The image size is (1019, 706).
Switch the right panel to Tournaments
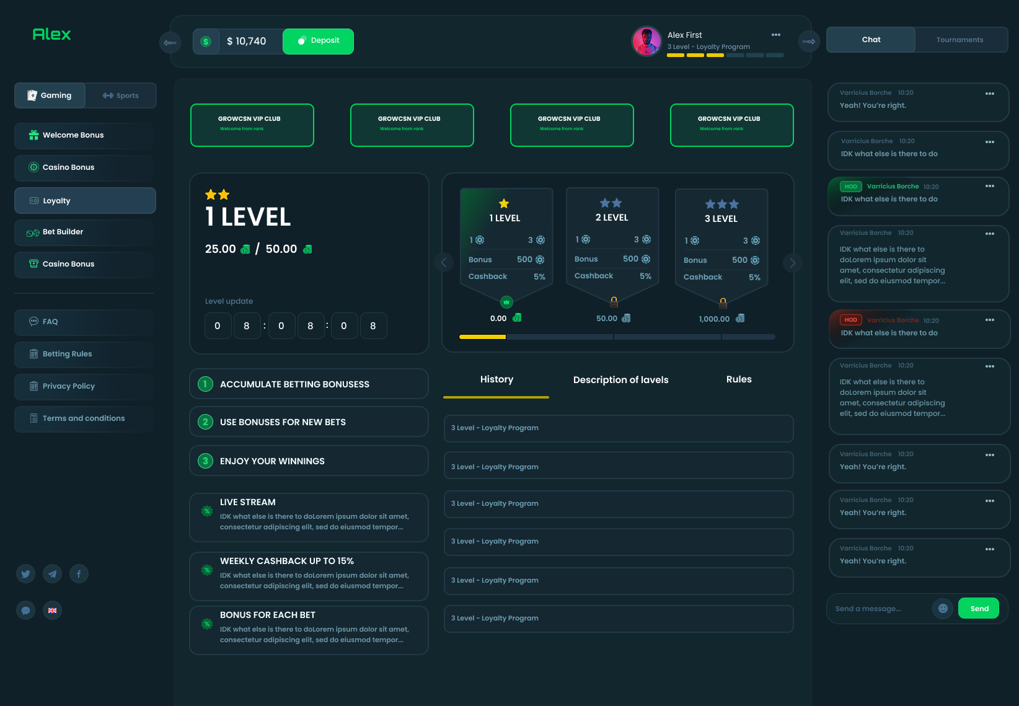959,40
